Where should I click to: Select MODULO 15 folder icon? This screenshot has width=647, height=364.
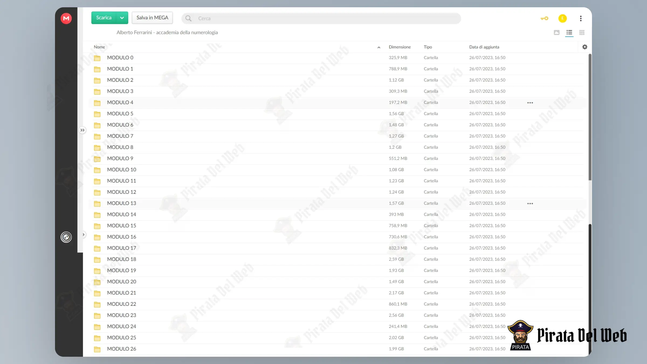point(97,226)
